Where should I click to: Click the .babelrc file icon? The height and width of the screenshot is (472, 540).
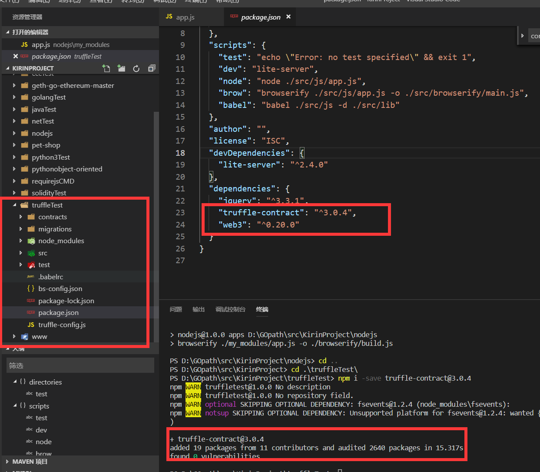31,277
